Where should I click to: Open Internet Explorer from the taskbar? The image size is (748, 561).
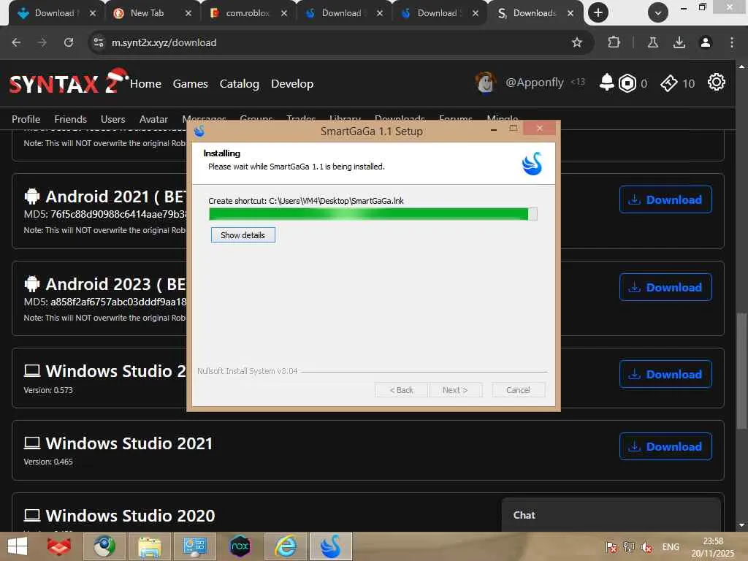286,546
